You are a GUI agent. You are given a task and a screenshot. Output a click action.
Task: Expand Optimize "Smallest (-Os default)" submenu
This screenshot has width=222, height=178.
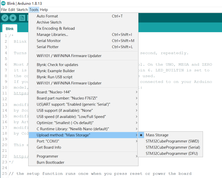(83, 123)
